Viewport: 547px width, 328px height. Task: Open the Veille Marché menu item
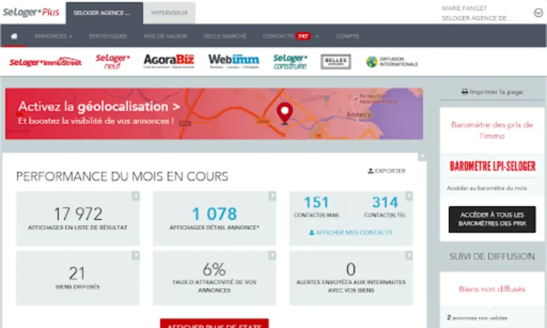pos(225,36)
